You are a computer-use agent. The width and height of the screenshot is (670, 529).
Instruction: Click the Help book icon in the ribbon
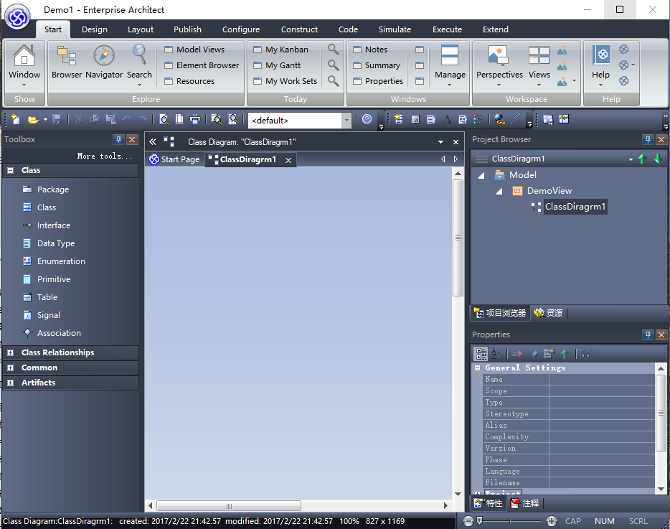(600, 55)
